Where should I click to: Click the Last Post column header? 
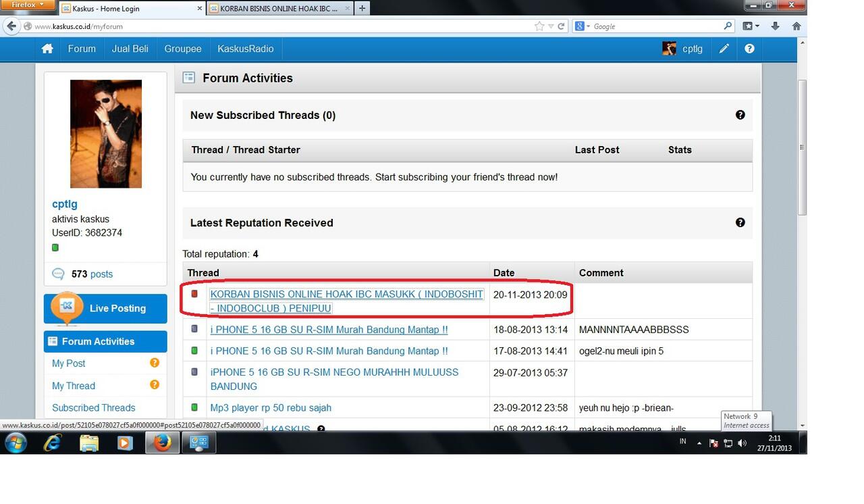tap(597, 149)
